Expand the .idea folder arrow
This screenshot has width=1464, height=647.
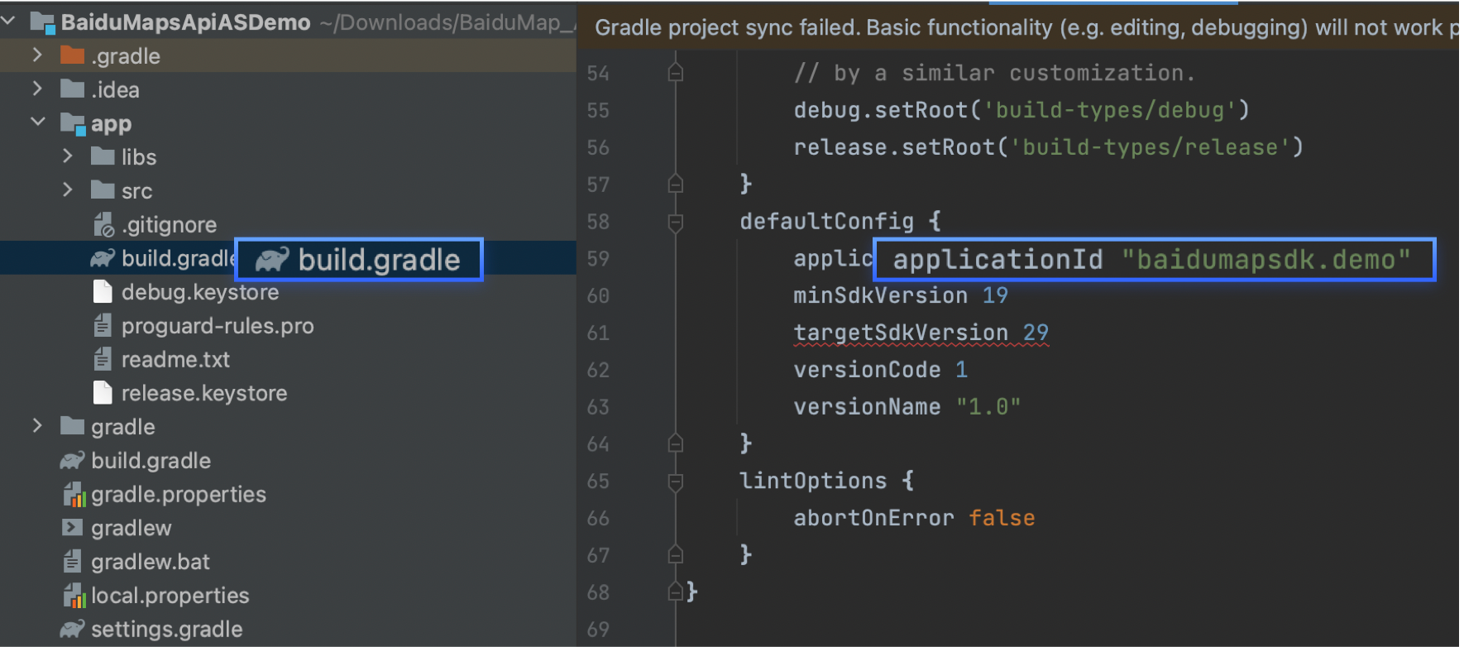tap(37, 89)
